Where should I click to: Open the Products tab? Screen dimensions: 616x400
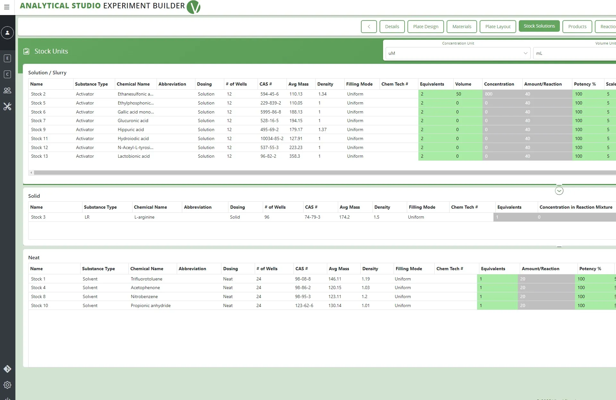[x=577, y=27]
